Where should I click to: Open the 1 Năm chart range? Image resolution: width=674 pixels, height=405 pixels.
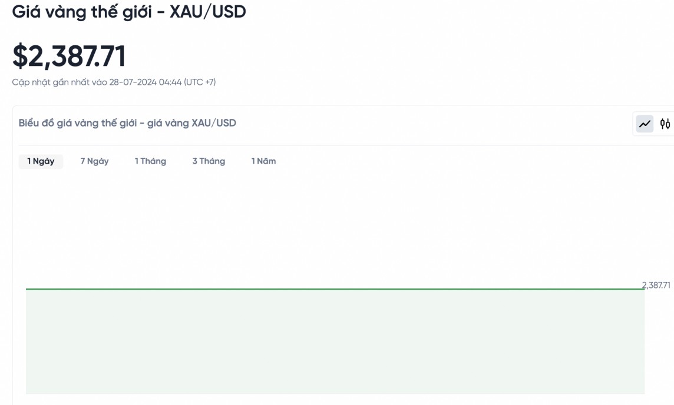(263, 161)
